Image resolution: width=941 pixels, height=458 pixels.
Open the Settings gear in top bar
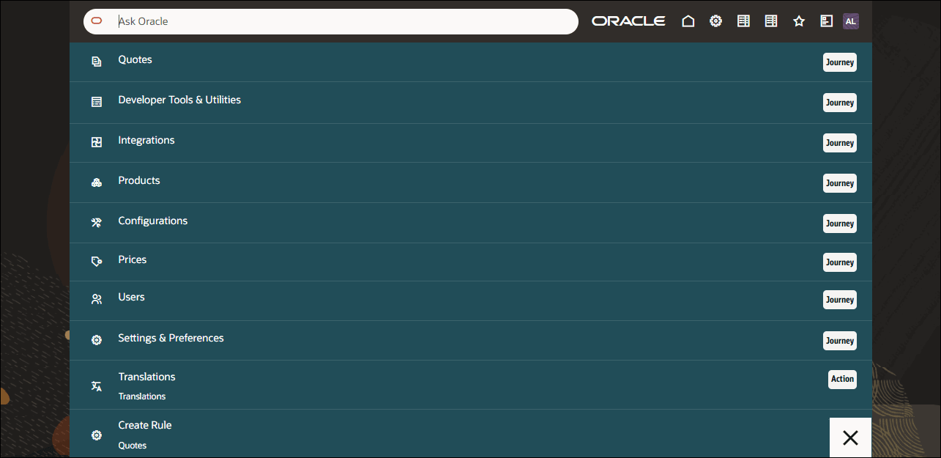(715, 21)
